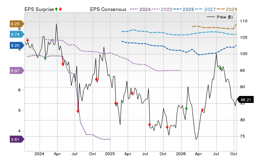
Task: Click the red surprise arrow after Apr 2026
Action: click(202, 110)
